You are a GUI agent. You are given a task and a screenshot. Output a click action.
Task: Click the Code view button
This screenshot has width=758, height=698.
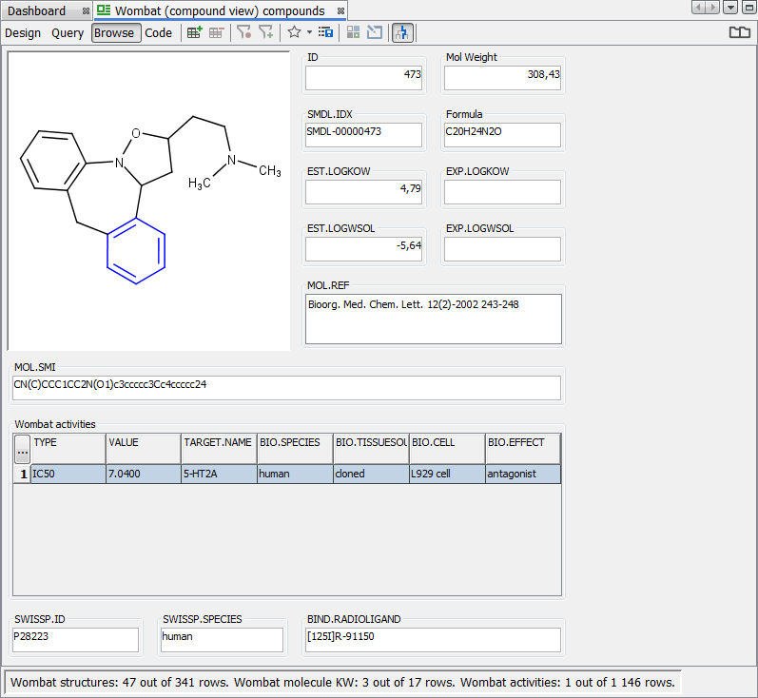click(159, 32)
